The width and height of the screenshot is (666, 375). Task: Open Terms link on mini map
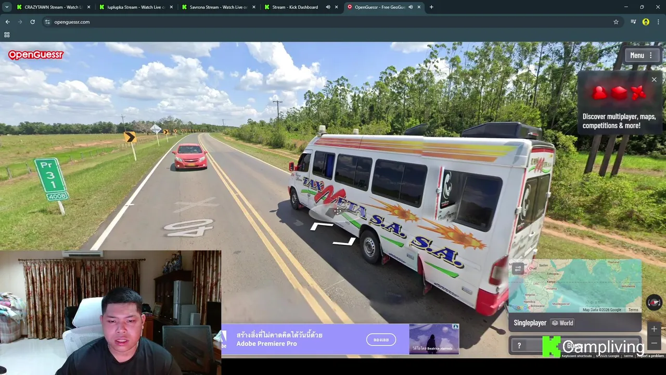[633, 310]
